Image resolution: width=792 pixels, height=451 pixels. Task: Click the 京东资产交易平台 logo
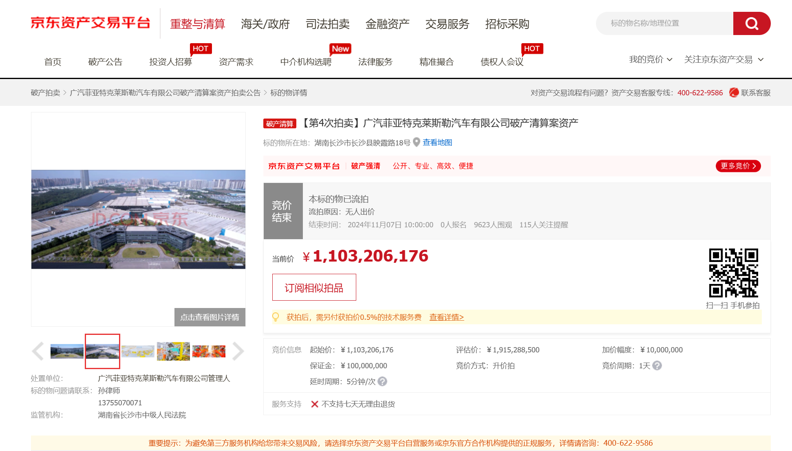90,23
